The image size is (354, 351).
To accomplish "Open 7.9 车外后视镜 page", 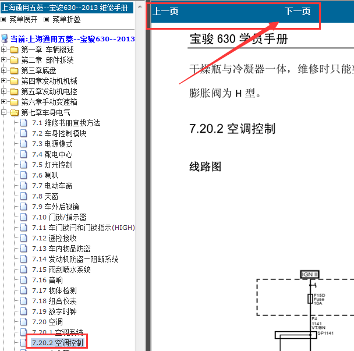I will [55, 207].
